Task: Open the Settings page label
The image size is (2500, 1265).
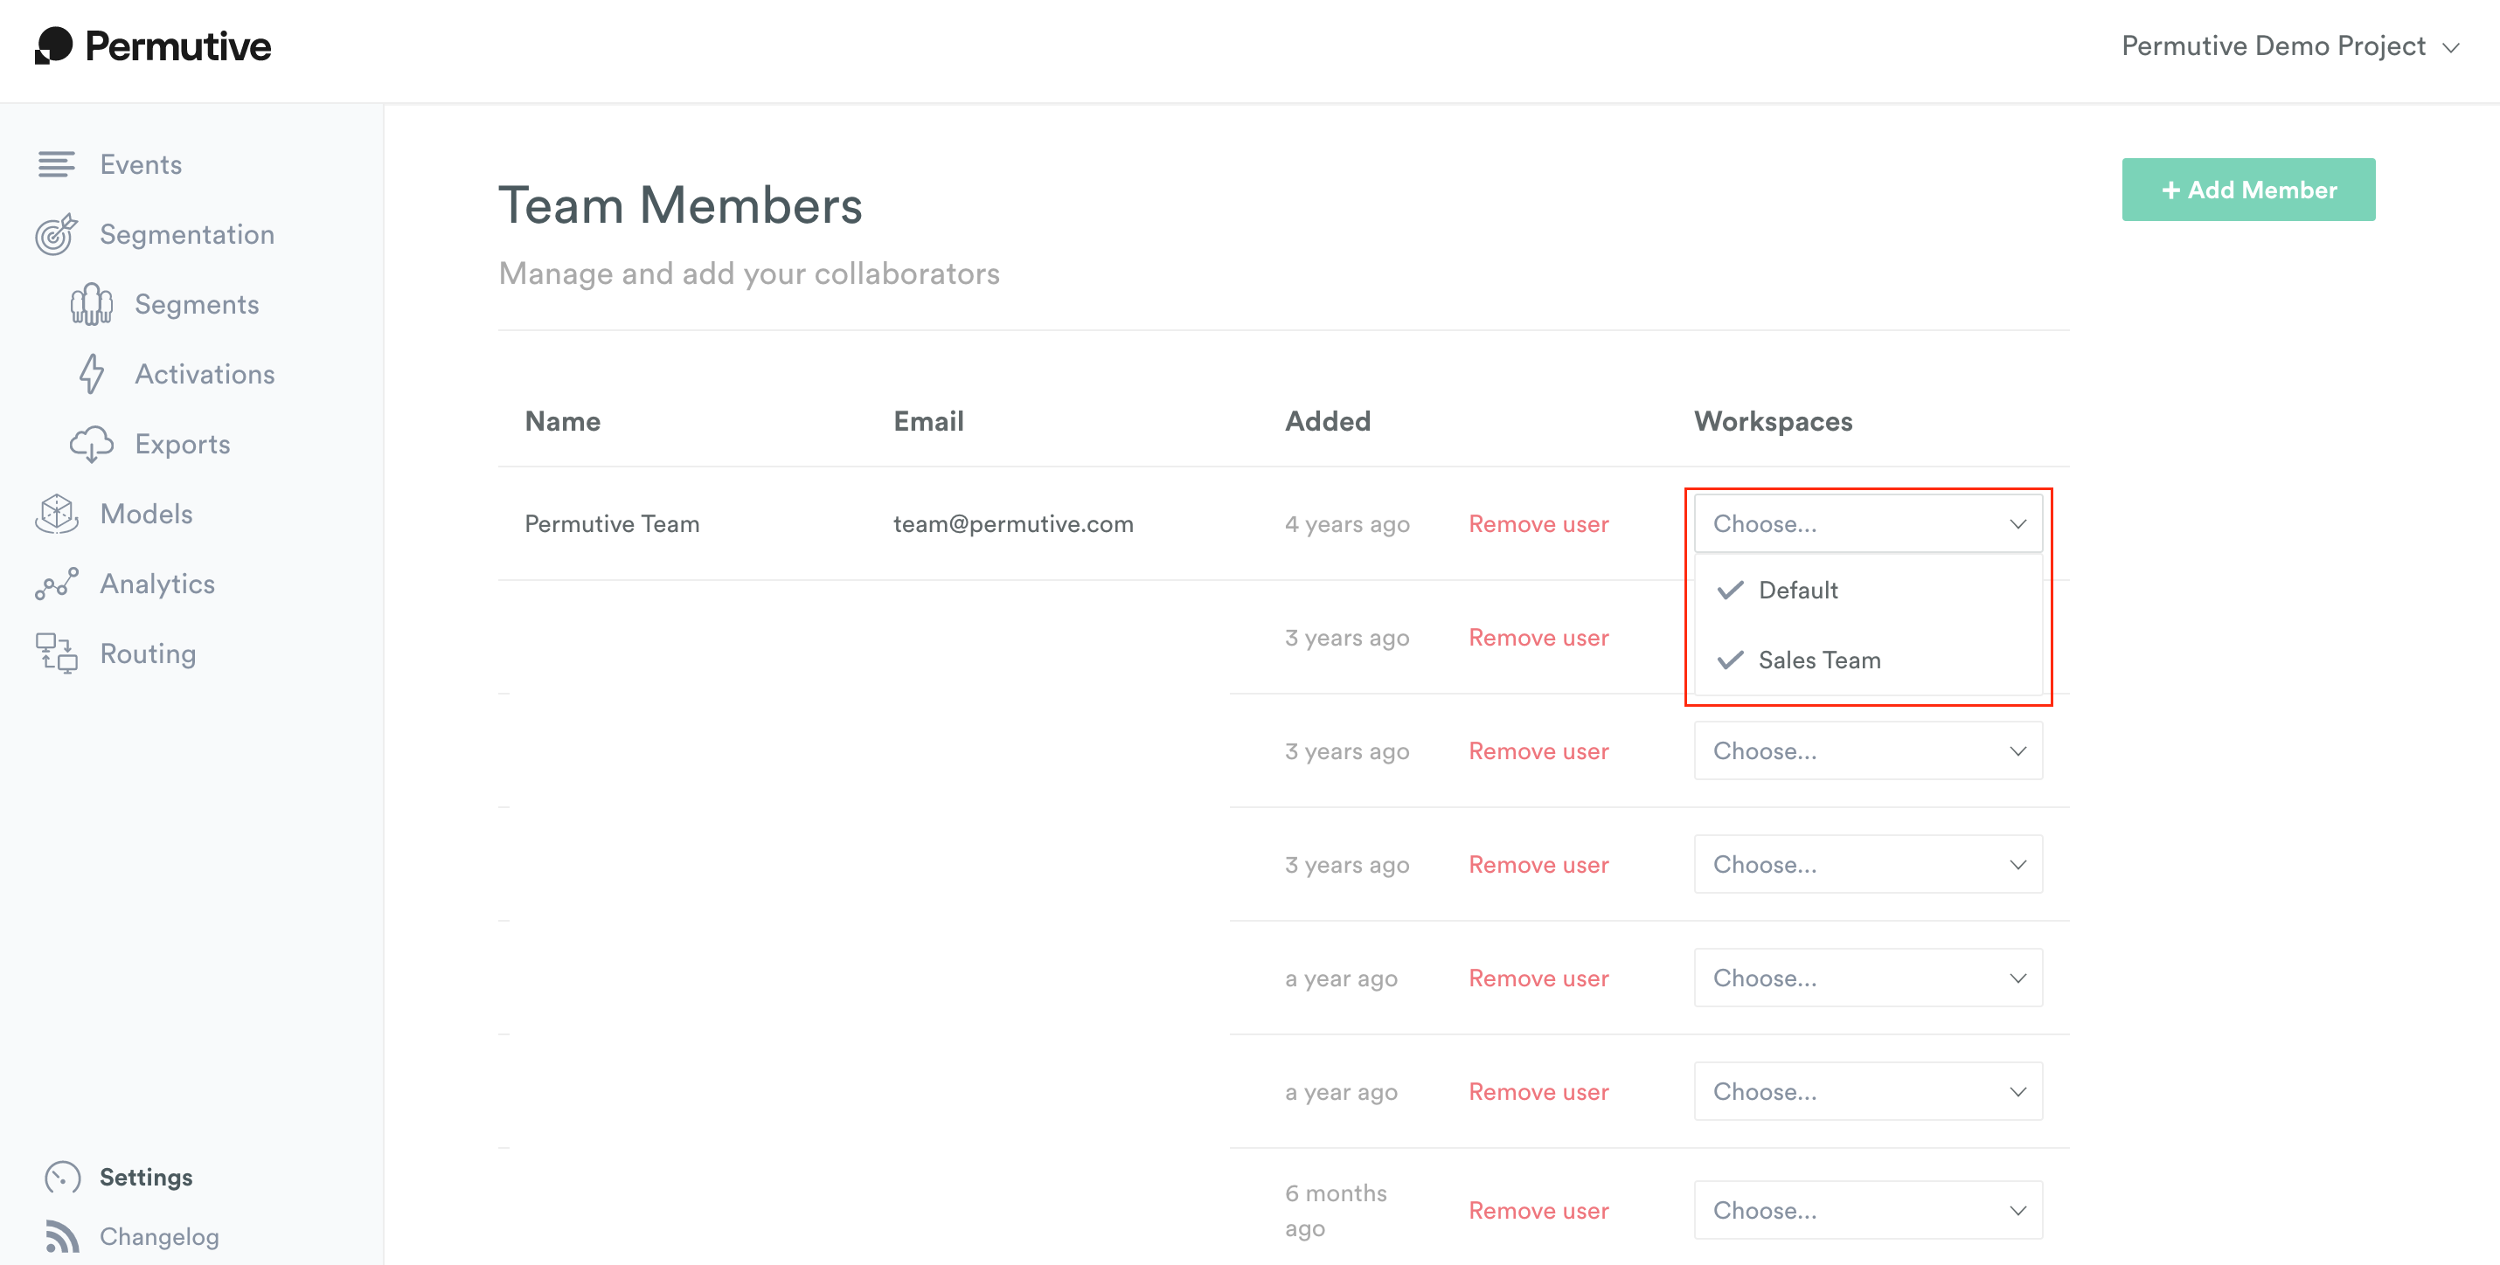Action: (x=147, y=1178)
